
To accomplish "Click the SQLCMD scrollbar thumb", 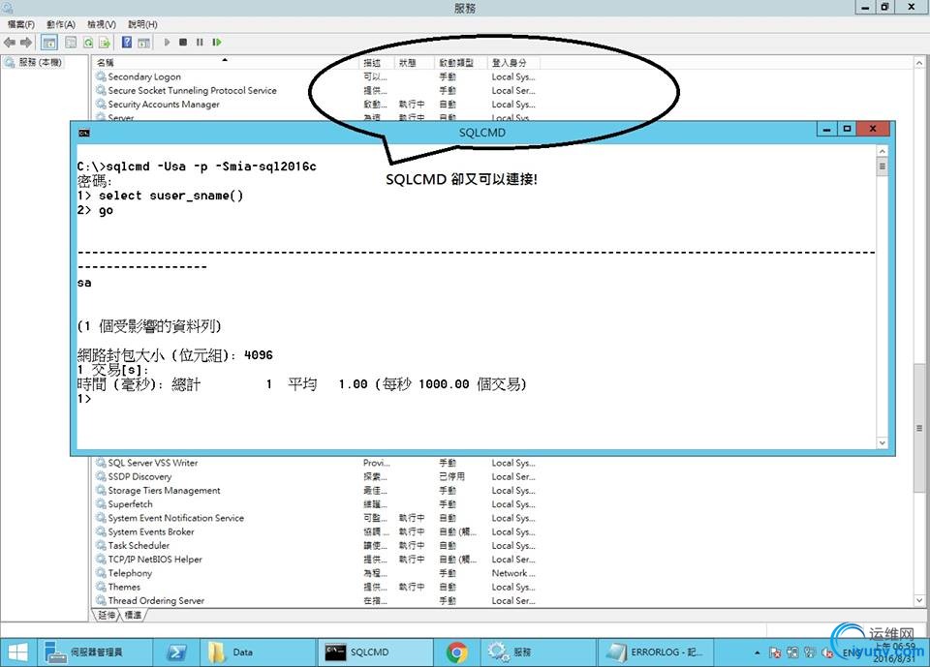I will [x=882, y=167].
